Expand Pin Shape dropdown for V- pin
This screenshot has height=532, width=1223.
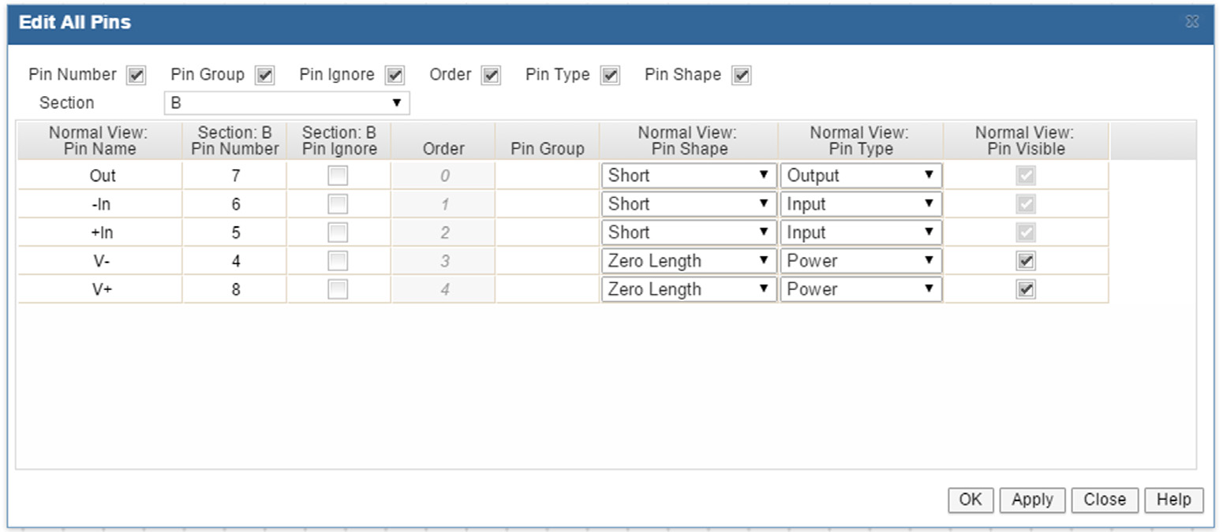click(687, 261)
